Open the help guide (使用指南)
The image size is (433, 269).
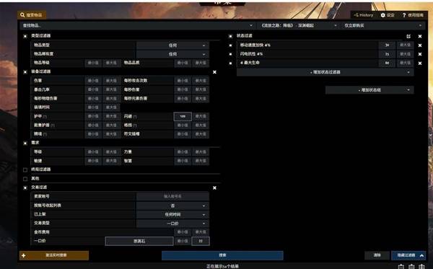[413, 15]
